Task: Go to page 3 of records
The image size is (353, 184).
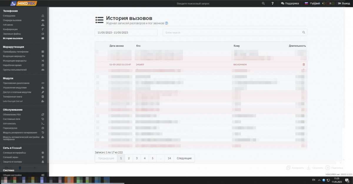Action: pyautogui.click(x=136, y=158)
